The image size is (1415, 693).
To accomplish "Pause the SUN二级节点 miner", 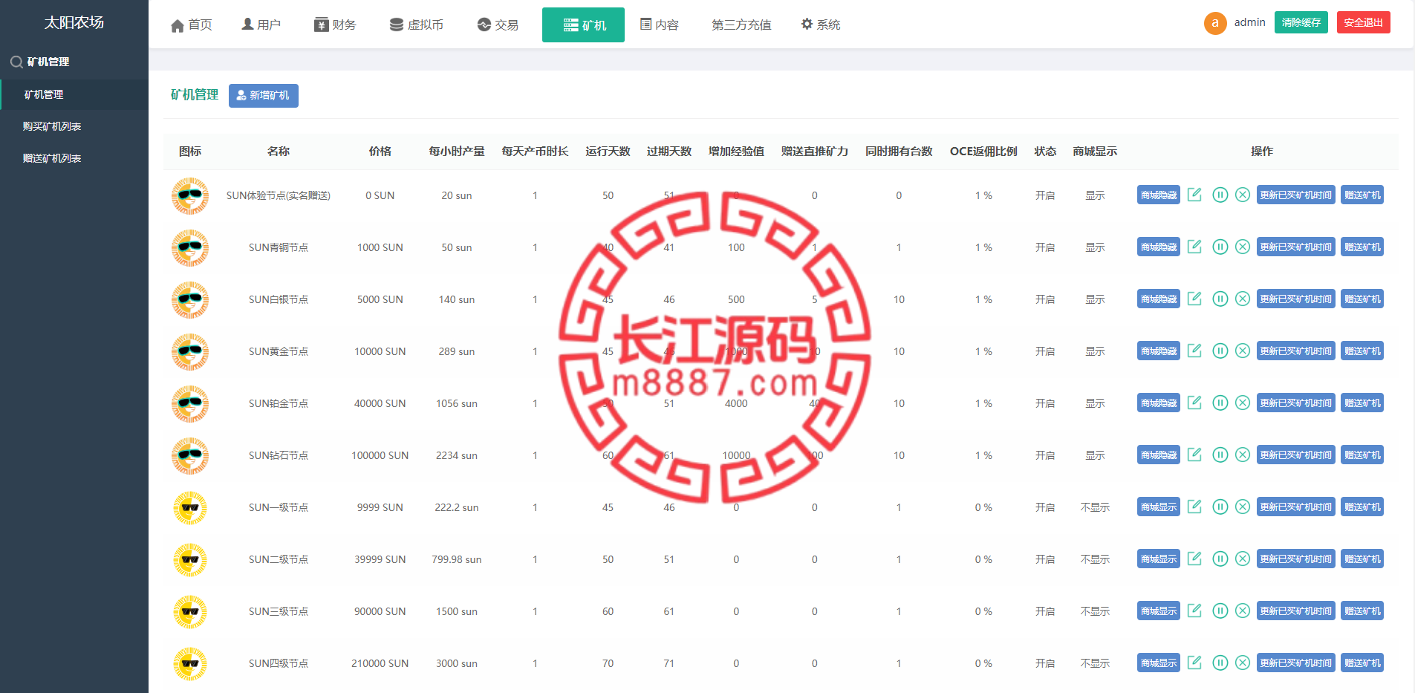I will pos(1220,559).
